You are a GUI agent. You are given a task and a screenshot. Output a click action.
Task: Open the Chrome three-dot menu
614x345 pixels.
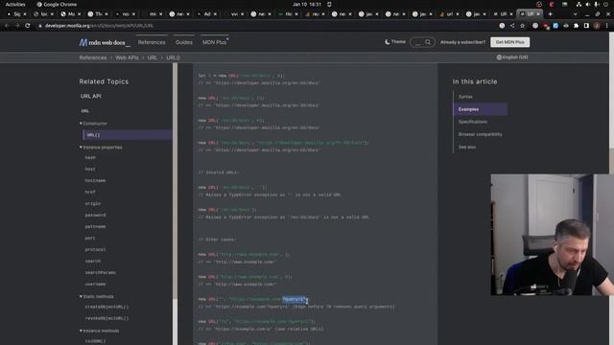point(607,26)
